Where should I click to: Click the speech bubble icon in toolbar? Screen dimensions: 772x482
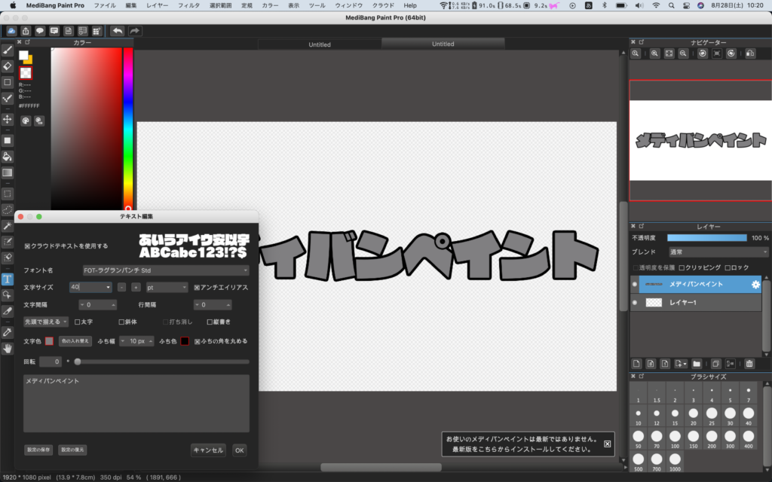[x=40, y=31]
